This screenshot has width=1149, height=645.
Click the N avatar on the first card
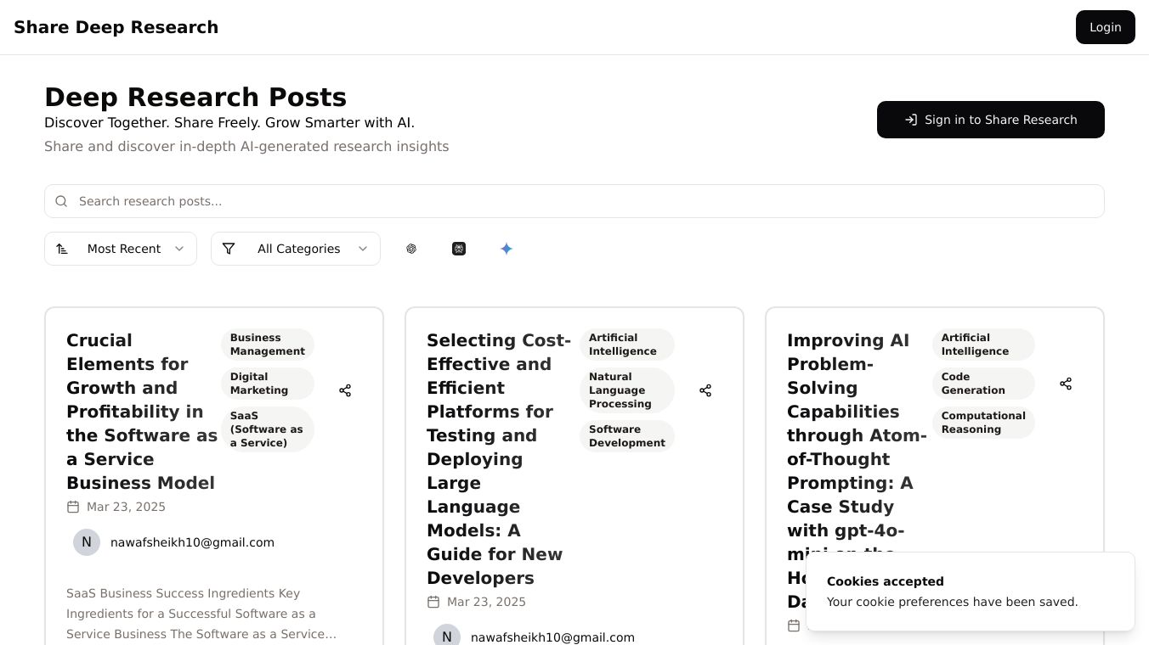coord(87,542)
